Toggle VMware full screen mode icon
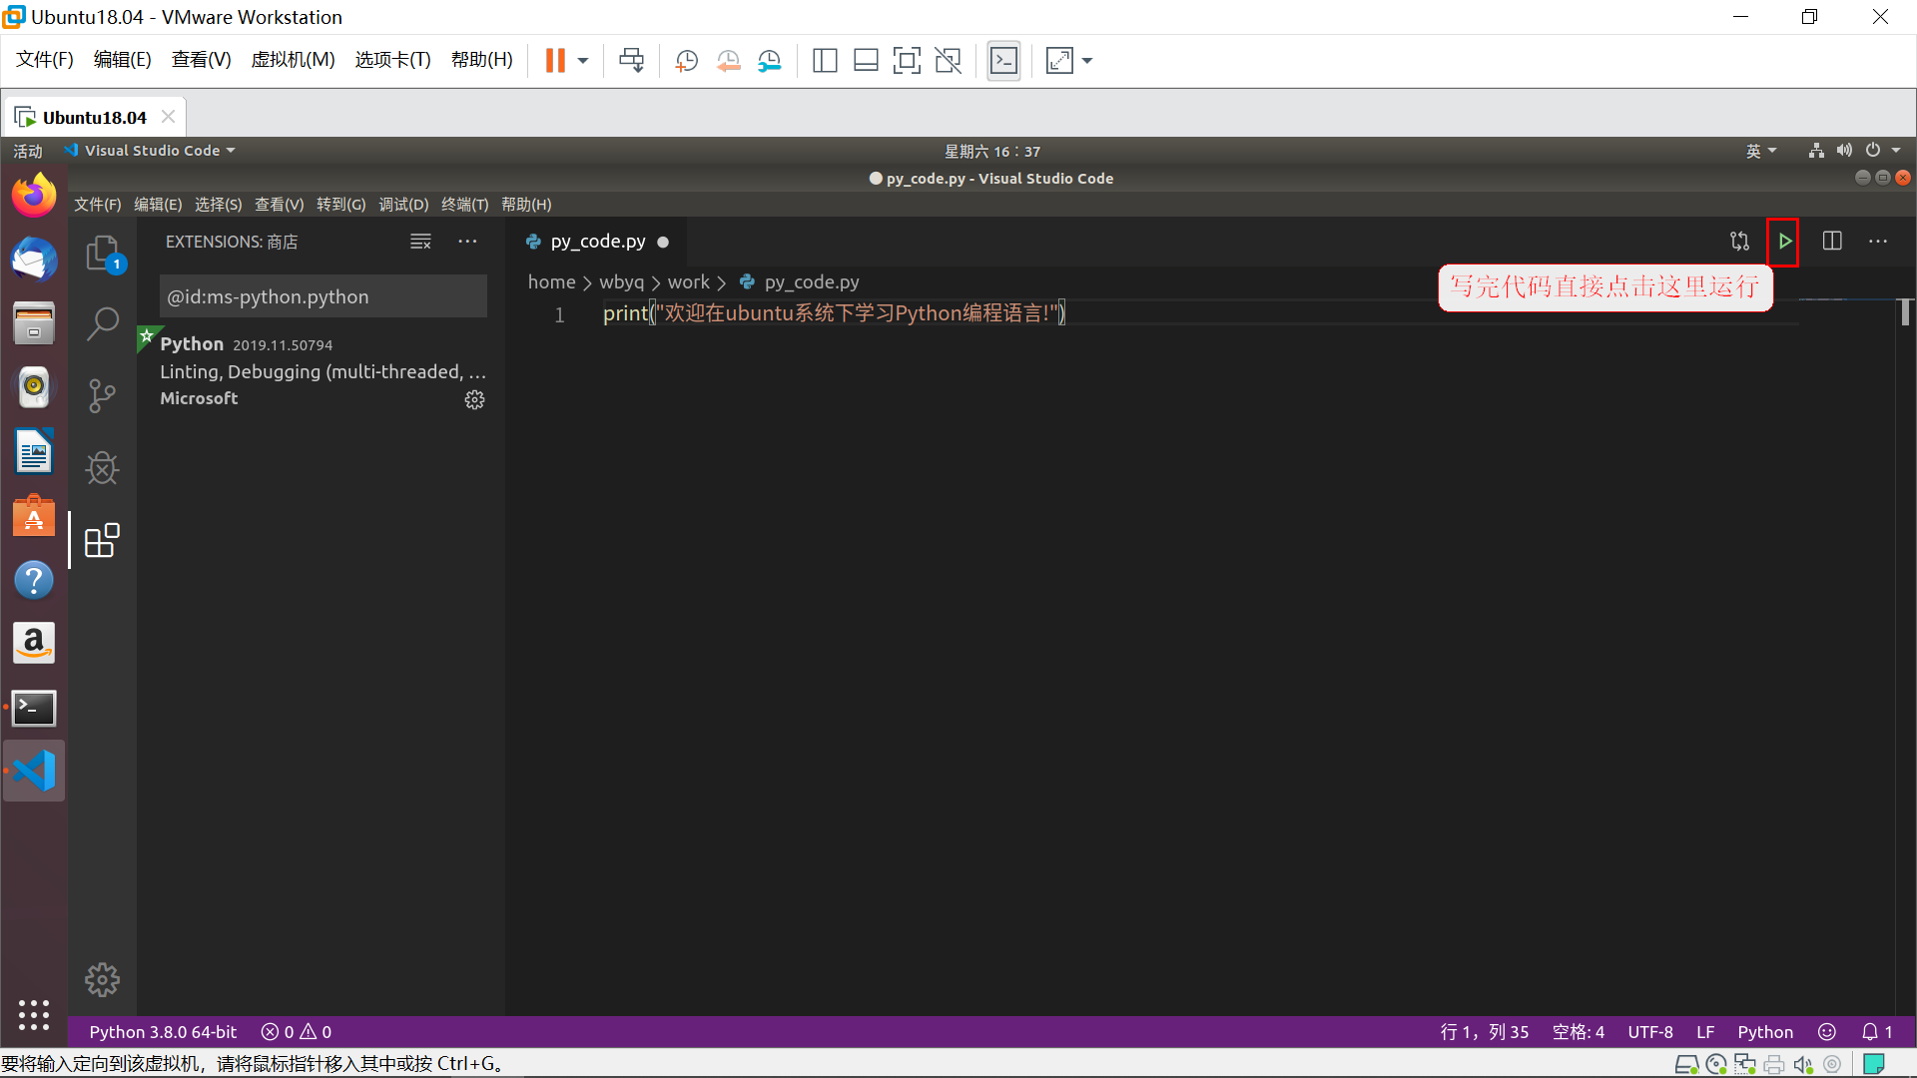 coord(907,61)
